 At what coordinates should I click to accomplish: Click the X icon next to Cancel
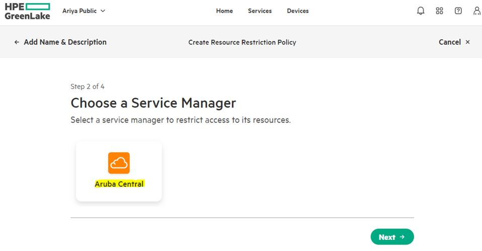[x=468, y=42]
